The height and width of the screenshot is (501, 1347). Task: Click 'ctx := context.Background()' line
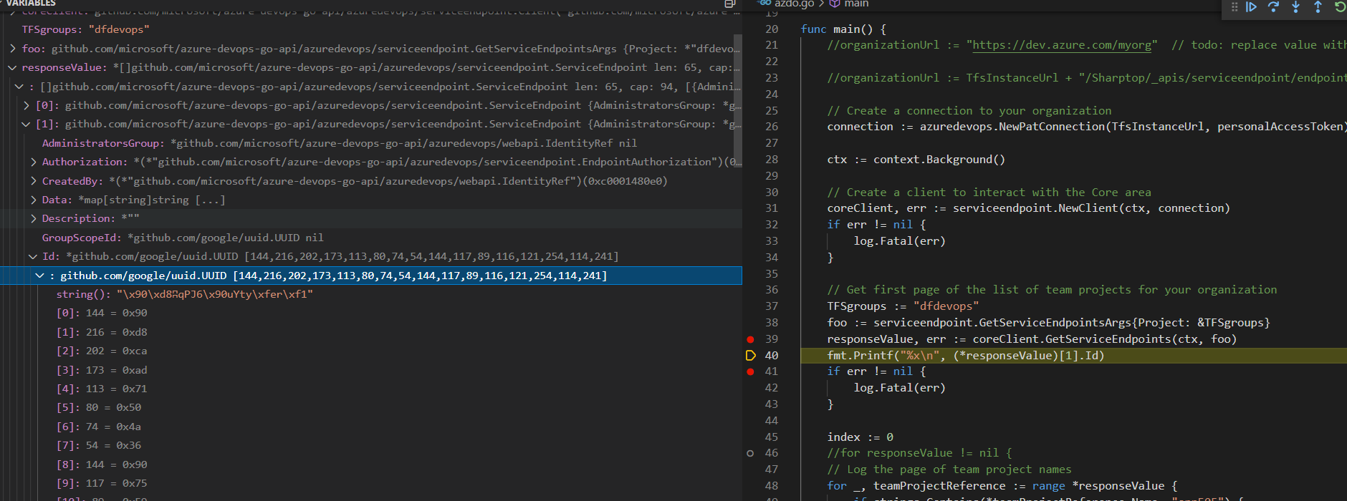[916, 160]
